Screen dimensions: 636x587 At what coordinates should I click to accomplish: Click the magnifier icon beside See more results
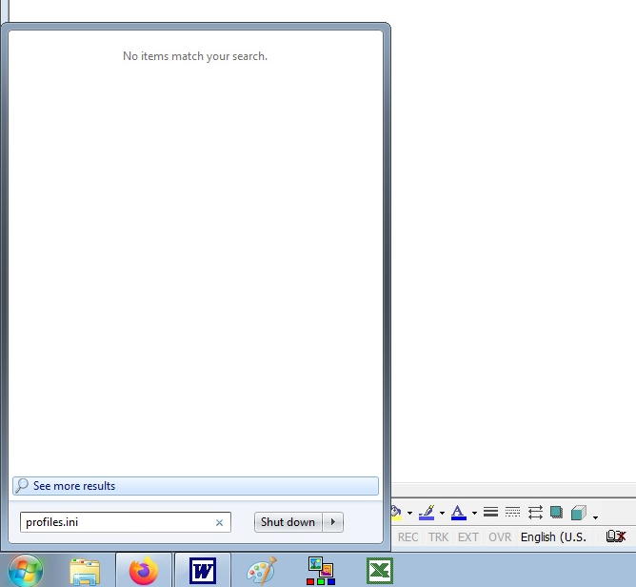point(22,485)
